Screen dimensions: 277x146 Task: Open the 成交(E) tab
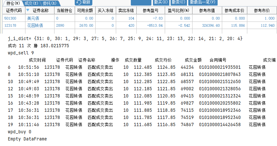[31, 3]
